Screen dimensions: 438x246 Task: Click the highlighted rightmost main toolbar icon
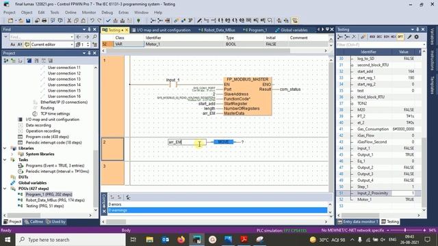295,20
